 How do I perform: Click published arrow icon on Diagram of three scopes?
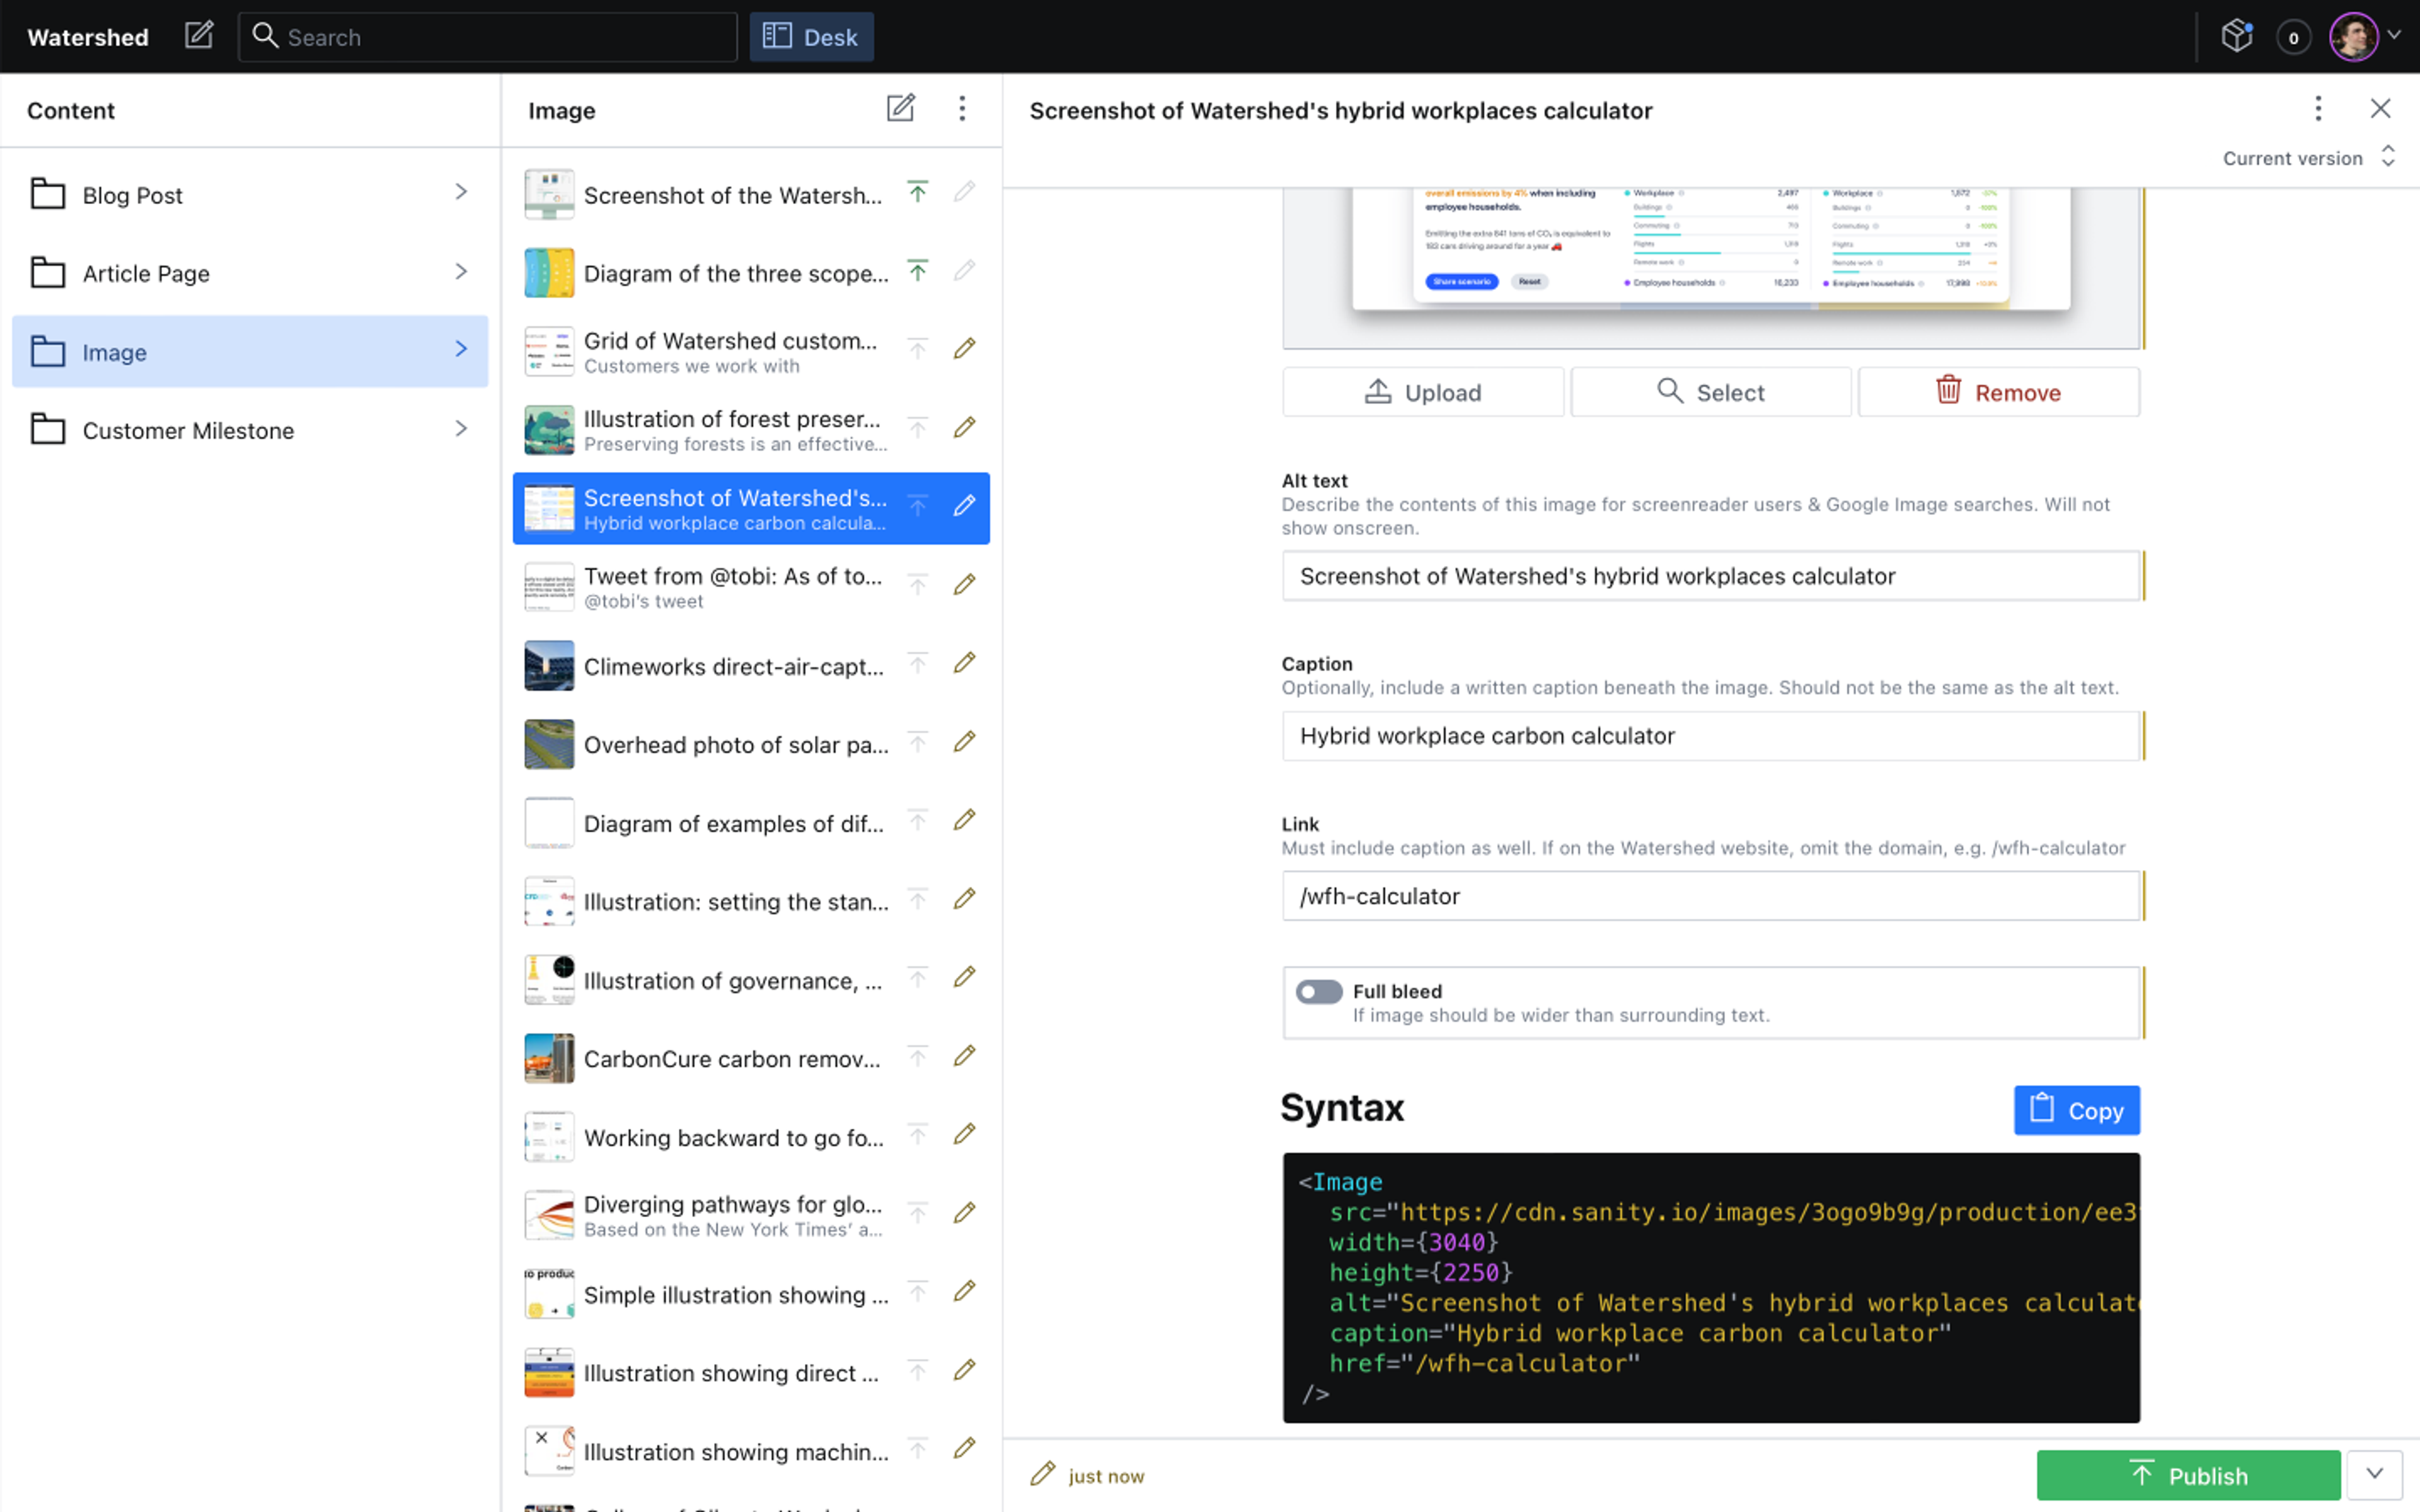pos(917,271)
